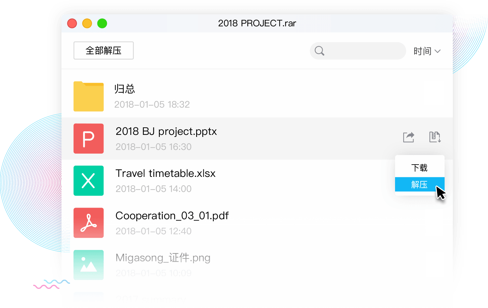The image size is (488, 308).
Task: Select the Travel timetable.xlsx file name
Action: pos(165,173)
